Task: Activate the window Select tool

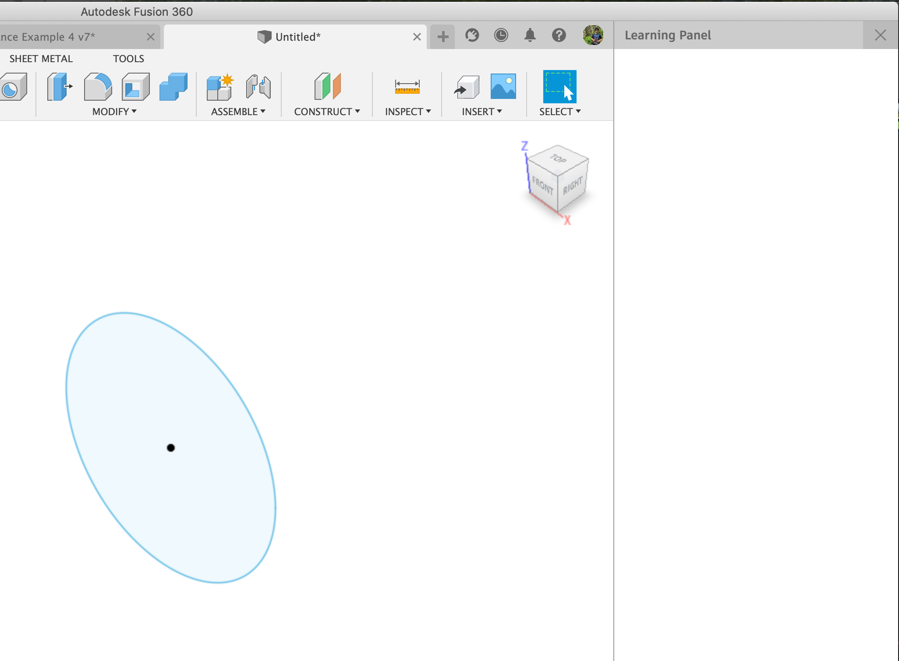Action: tap(559, 87)
